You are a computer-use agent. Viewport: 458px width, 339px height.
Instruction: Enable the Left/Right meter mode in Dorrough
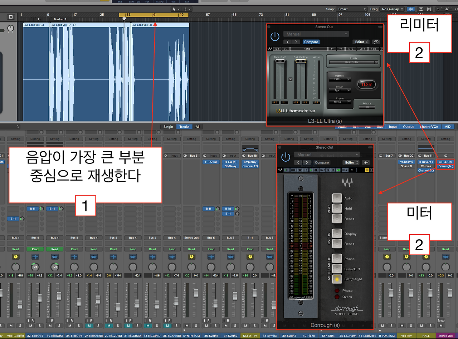[337, 279]
